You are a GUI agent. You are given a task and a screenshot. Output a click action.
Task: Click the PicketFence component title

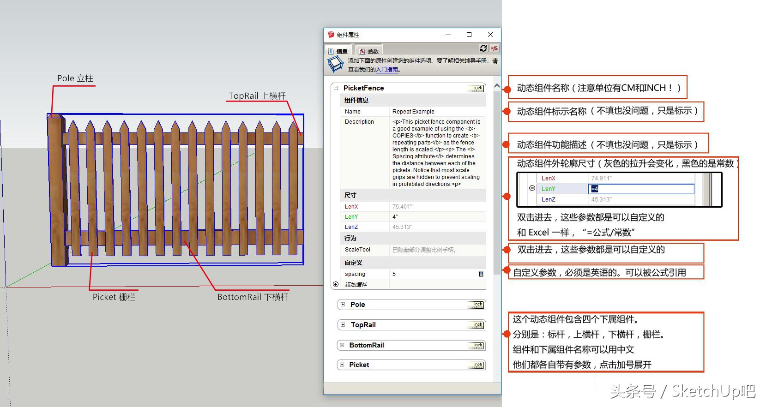click(x=363, y=88)
